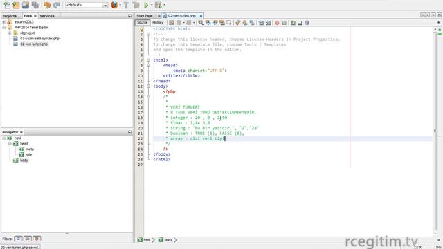Viewport: 443px width, 249px height.
Task: Open editor documents list dropdown arrow
Action: click(433, 15)
